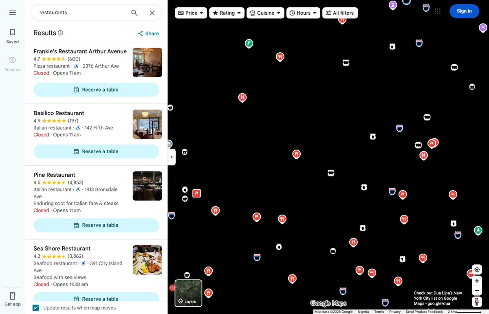
Task: Open the Cuisine filter dropdown
Action: coord(265,13)
